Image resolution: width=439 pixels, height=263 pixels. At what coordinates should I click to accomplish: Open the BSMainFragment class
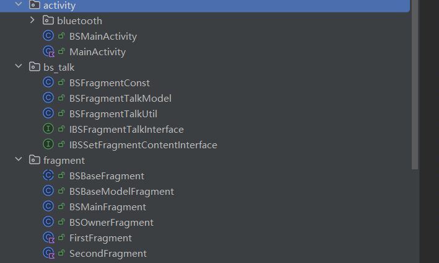pyautogui.click(x=108, y=207)
